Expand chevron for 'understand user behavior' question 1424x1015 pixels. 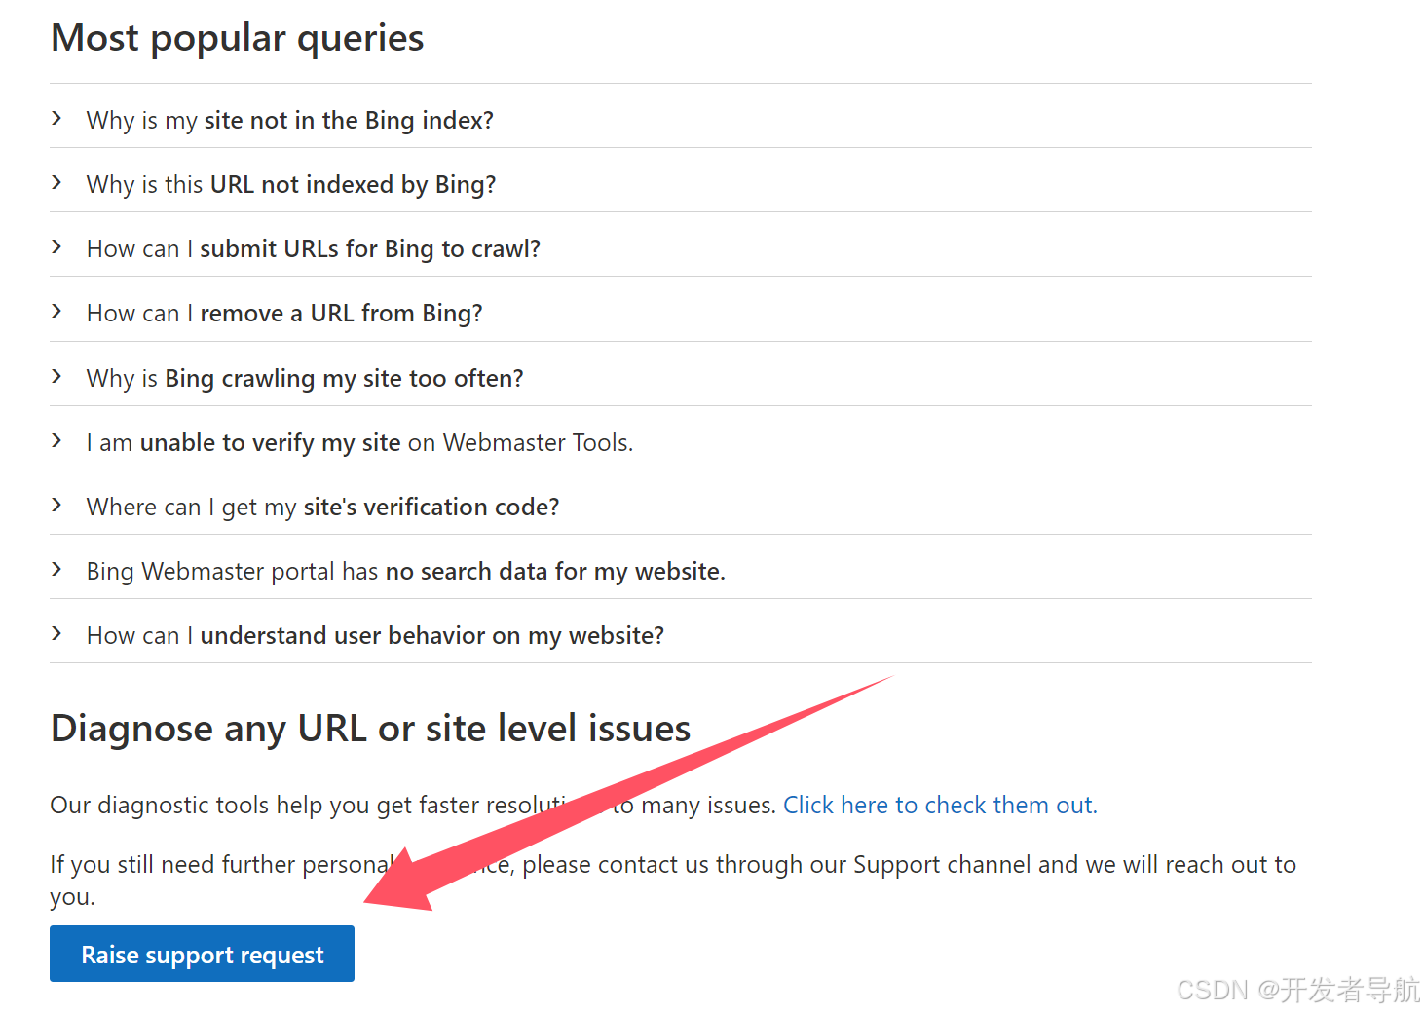click(57, 634)
